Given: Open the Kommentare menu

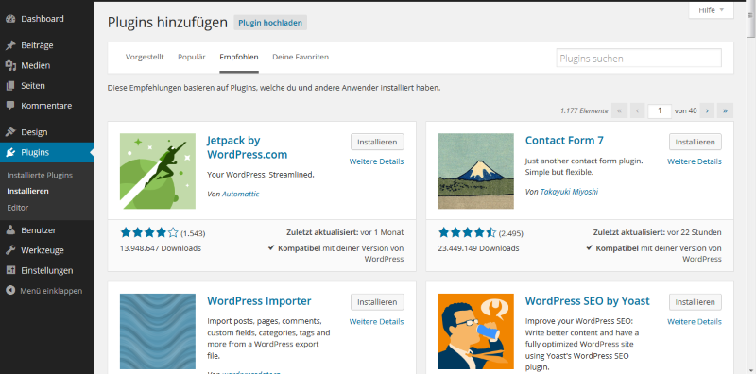Looking at the screenshot, I should pos(47,106).
